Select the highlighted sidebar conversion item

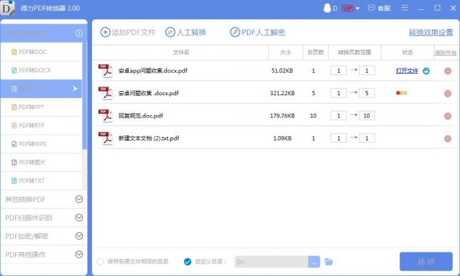coord(41,89)
